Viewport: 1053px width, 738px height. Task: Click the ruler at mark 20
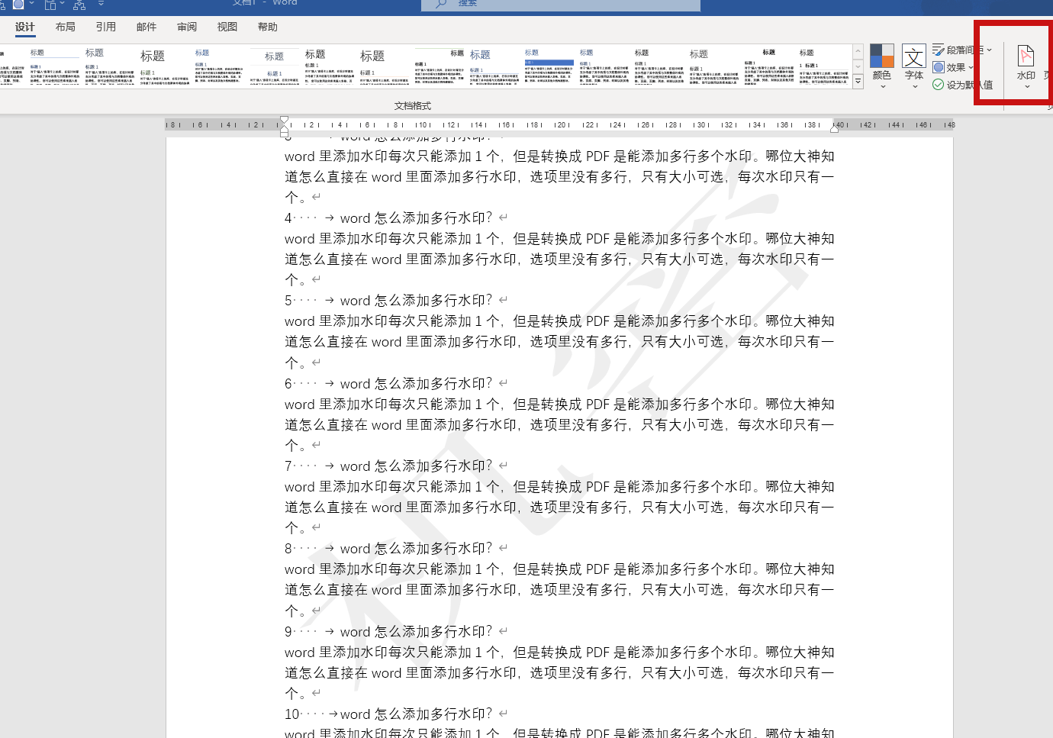(x=561, y=124)
